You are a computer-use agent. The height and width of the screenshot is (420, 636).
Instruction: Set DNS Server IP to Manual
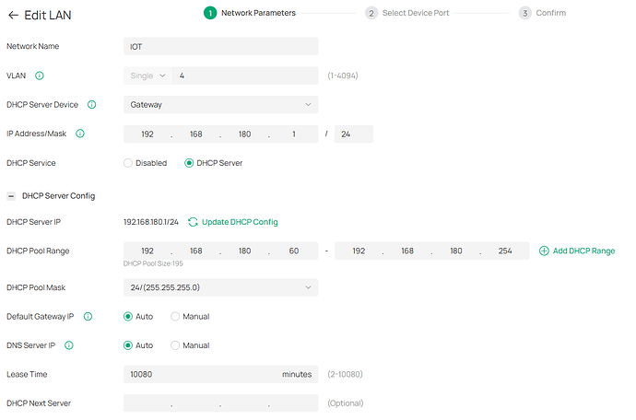pos(175,345)
